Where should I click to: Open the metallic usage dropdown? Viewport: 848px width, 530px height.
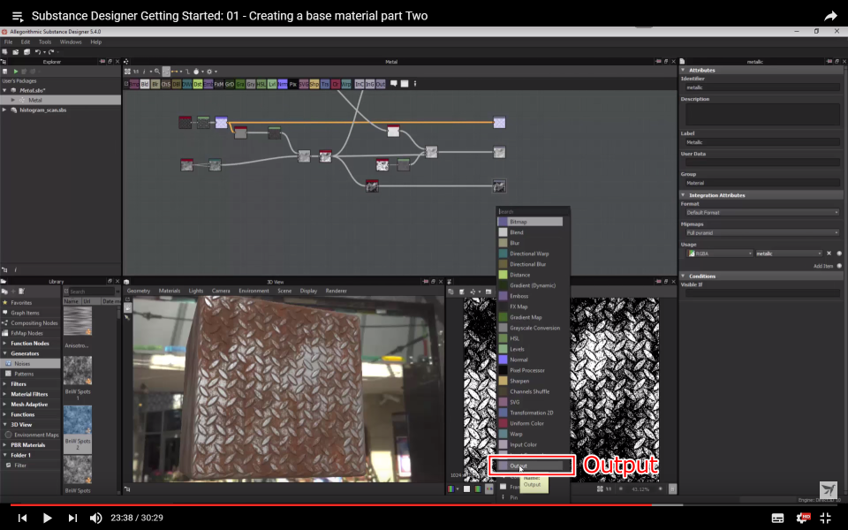click(789, 254)
